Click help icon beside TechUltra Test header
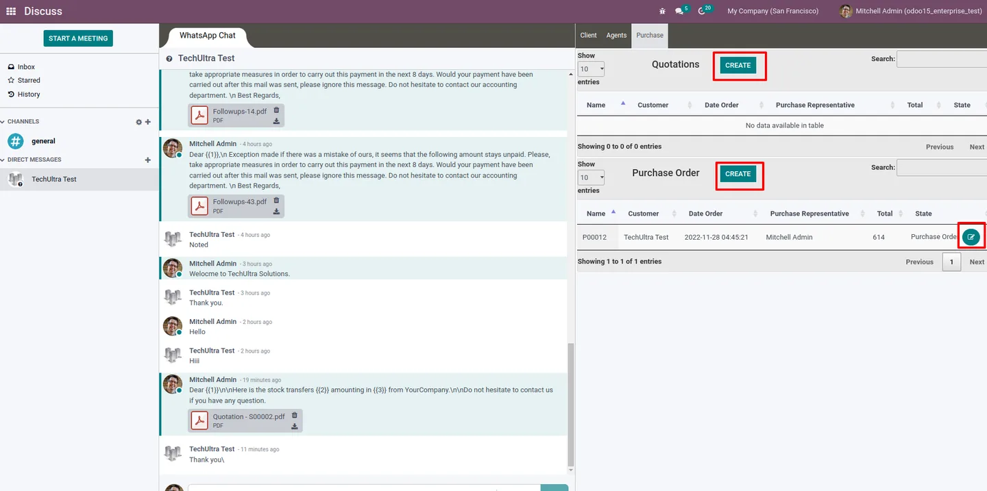This screenshot has width=987, height=491. 169,59
